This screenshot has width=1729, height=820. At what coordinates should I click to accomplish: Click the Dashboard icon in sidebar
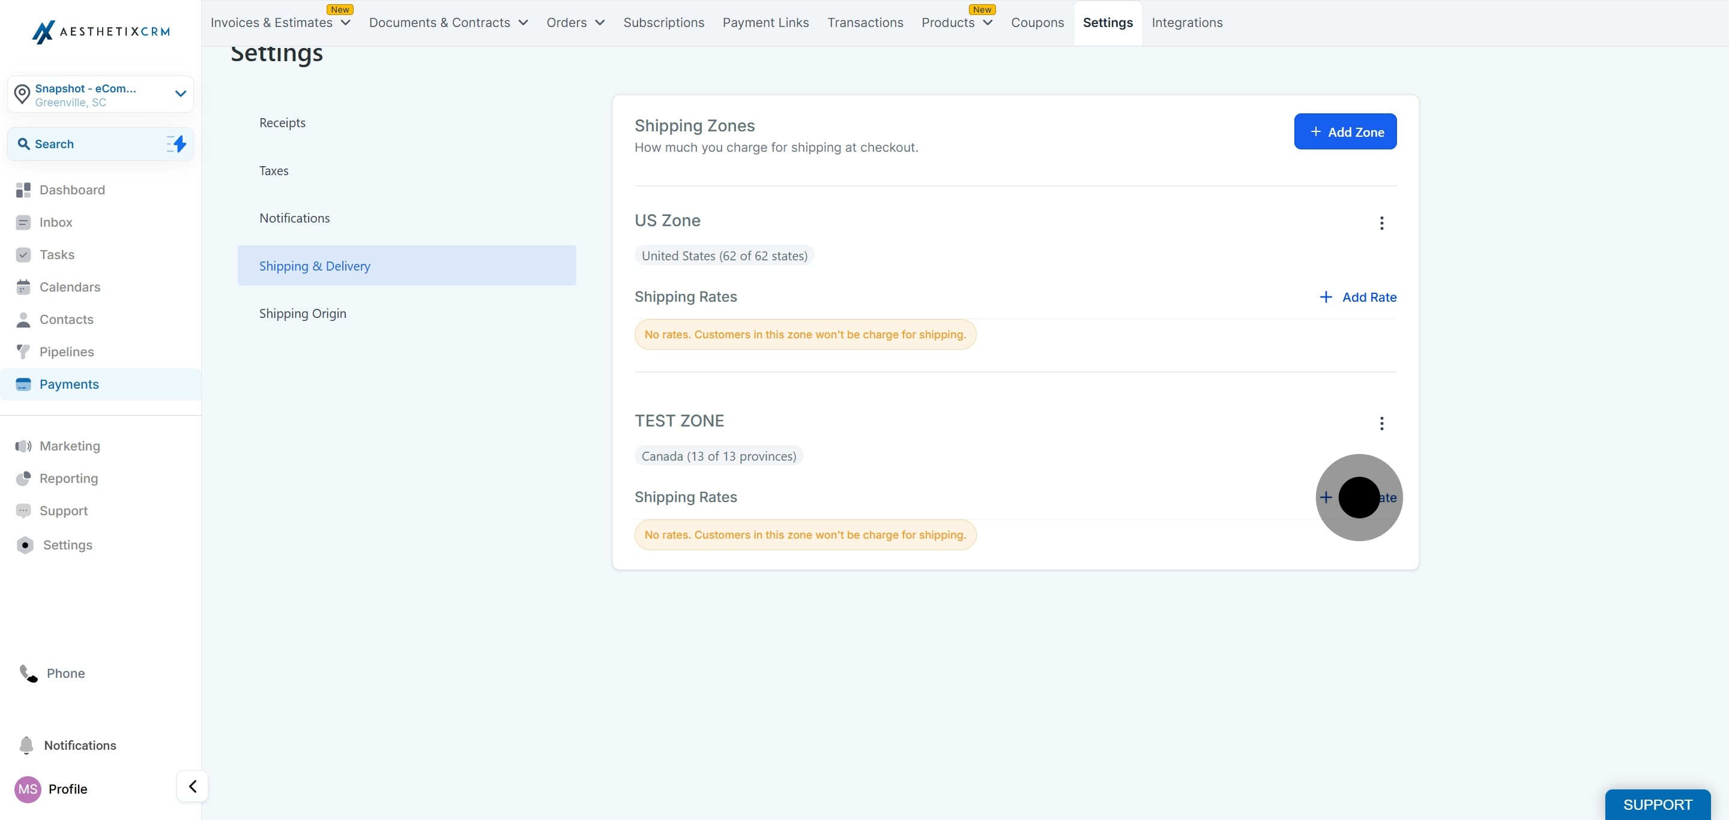pyautogui.click(x=23, y=190)
